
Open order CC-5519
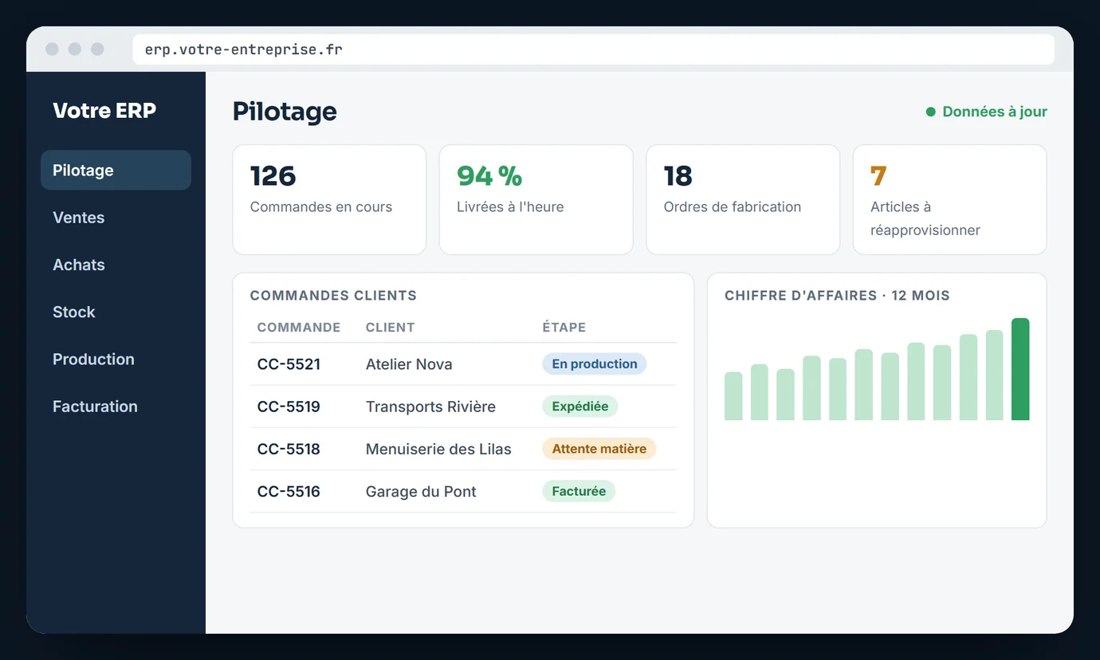click(x=289, y=407)
